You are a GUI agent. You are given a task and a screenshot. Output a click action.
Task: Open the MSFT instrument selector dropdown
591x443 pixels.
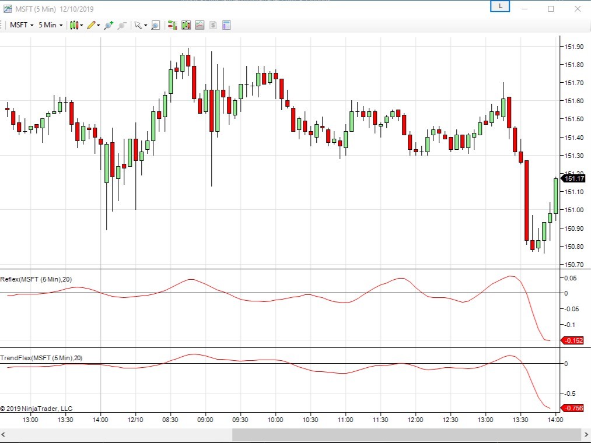[22, 25]
